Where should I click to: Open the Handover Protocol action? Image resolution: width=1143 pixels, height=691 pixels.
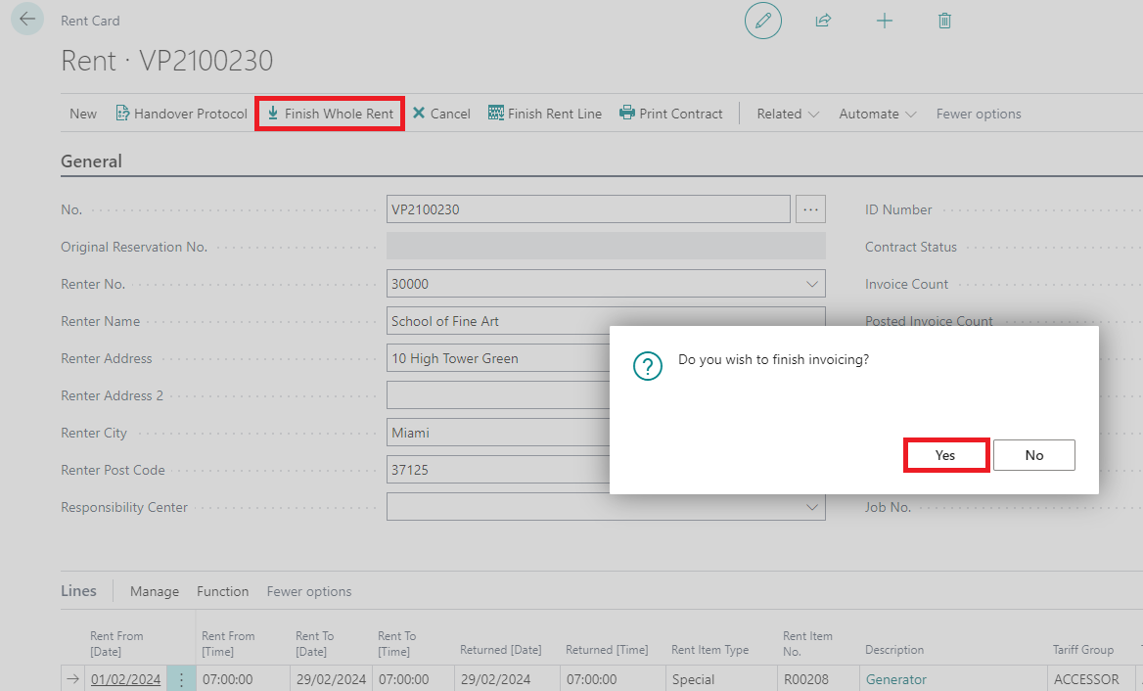[182, 114]
